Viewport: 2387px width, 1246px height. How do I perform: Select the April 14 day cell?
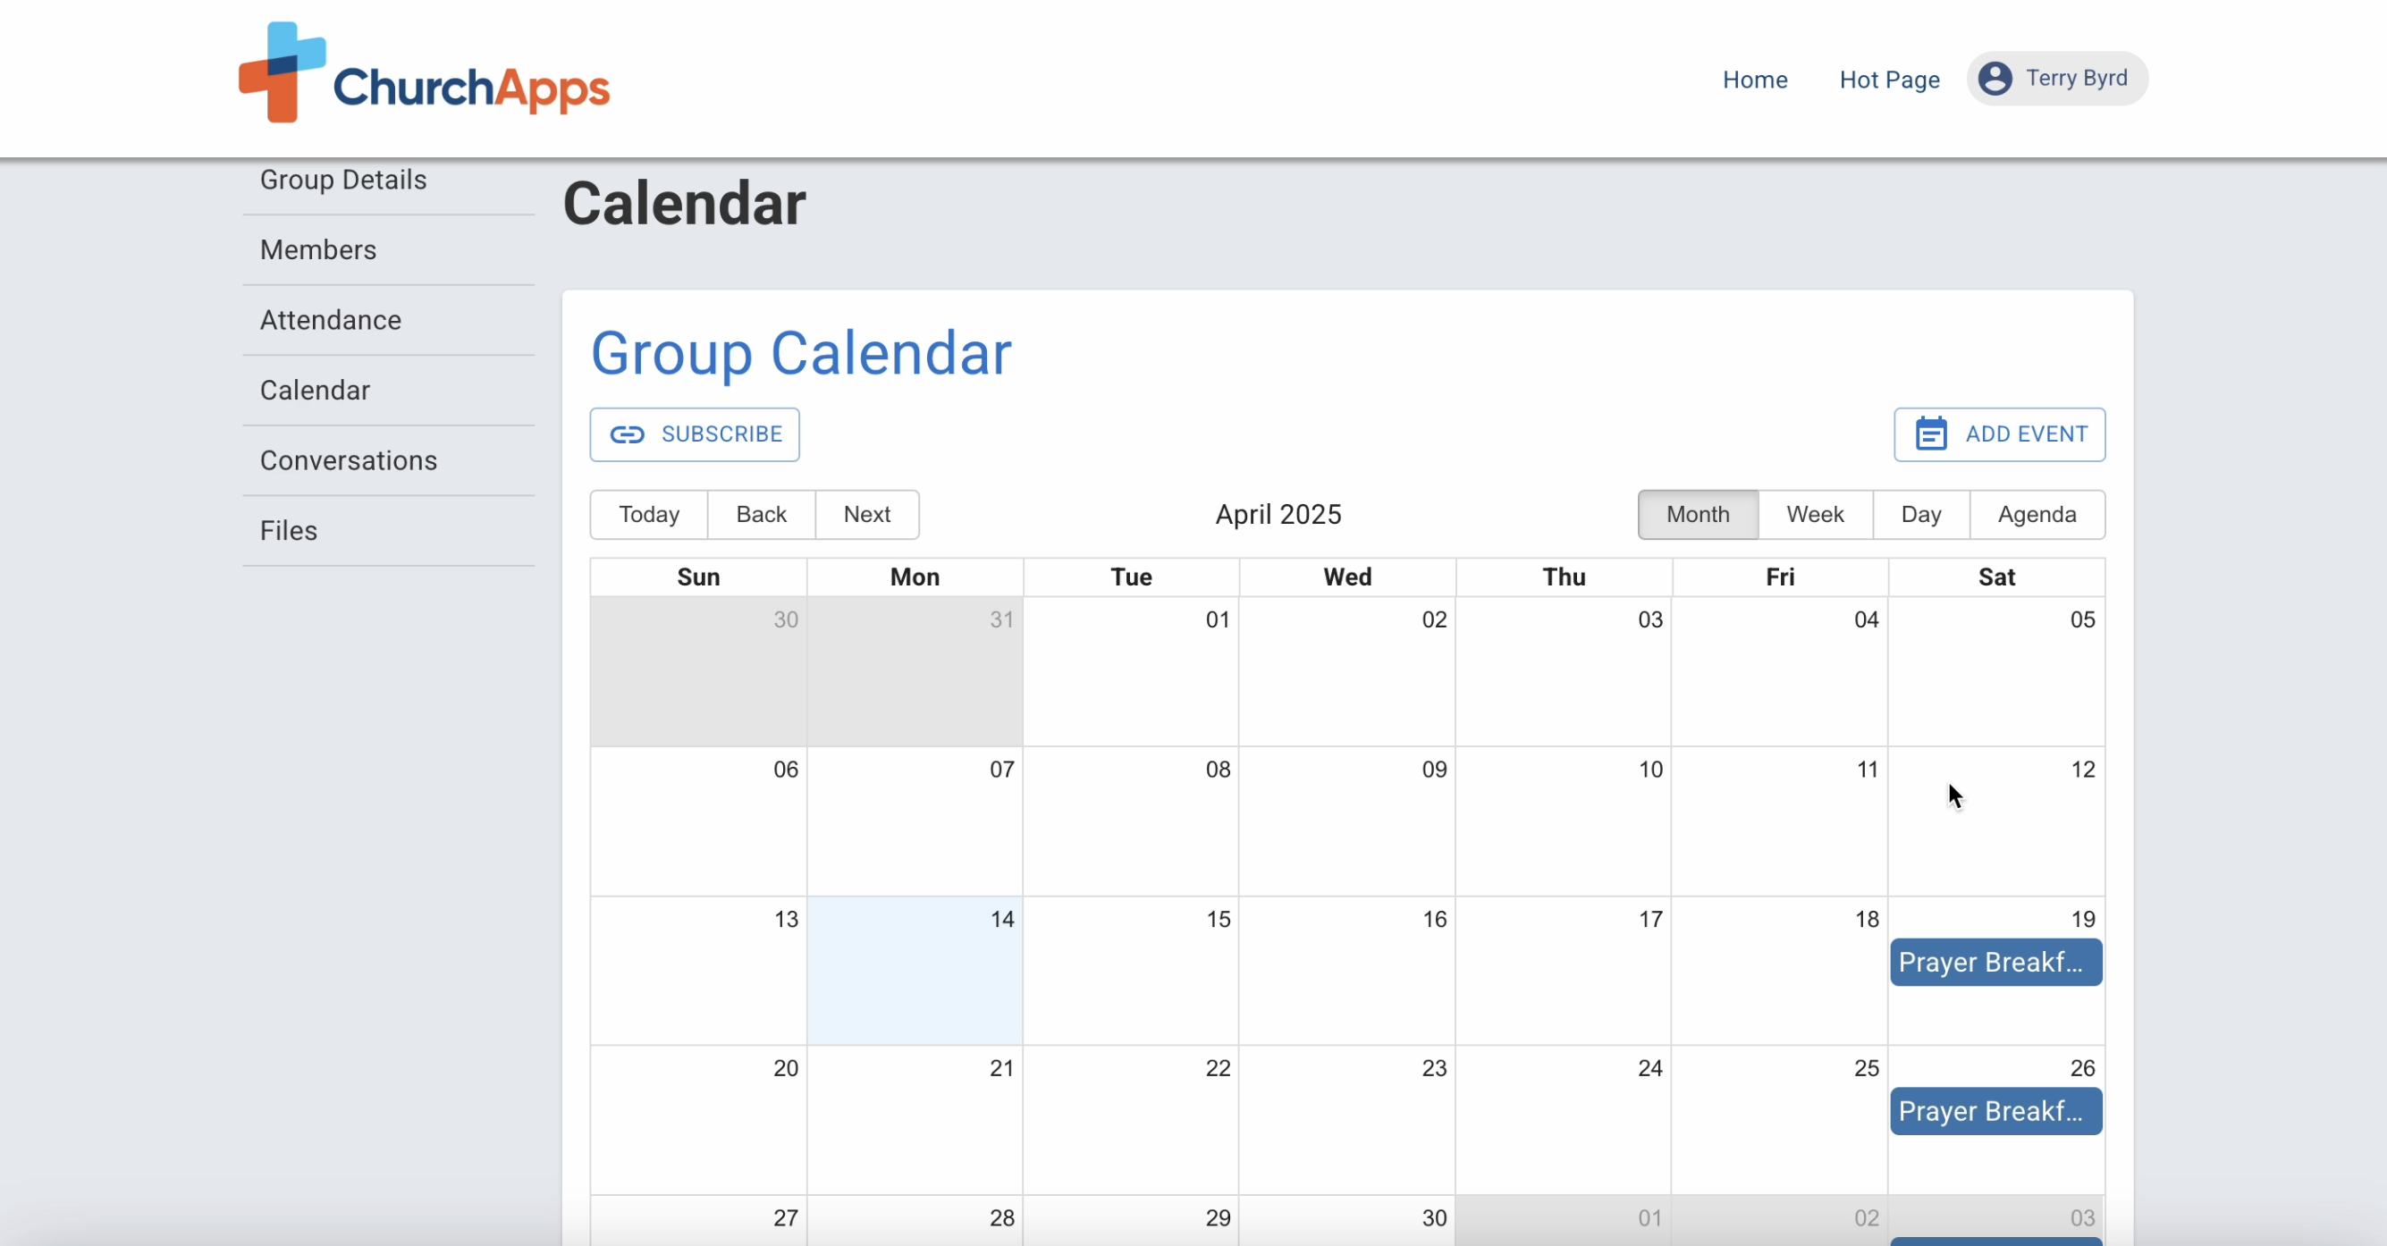(x=914, y=982)
